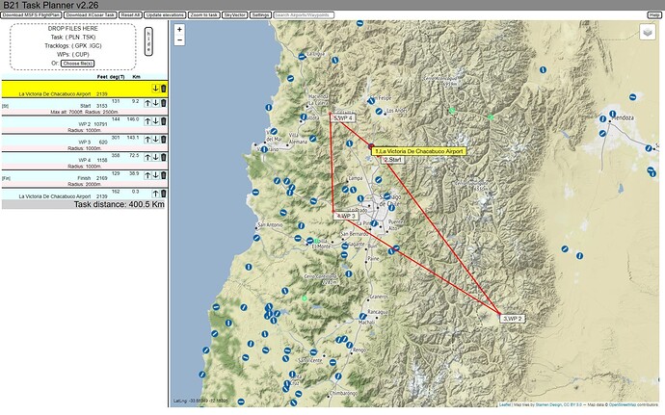The height and width of the screenshot is (415, 665).
Task: Click Choose file(s) button
Action: pos(77,64)
